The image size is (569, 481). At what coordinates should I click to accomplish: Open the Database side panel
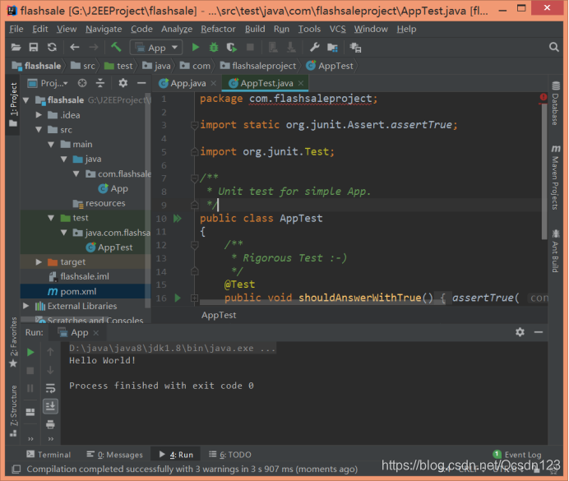(x=555, y=104)
